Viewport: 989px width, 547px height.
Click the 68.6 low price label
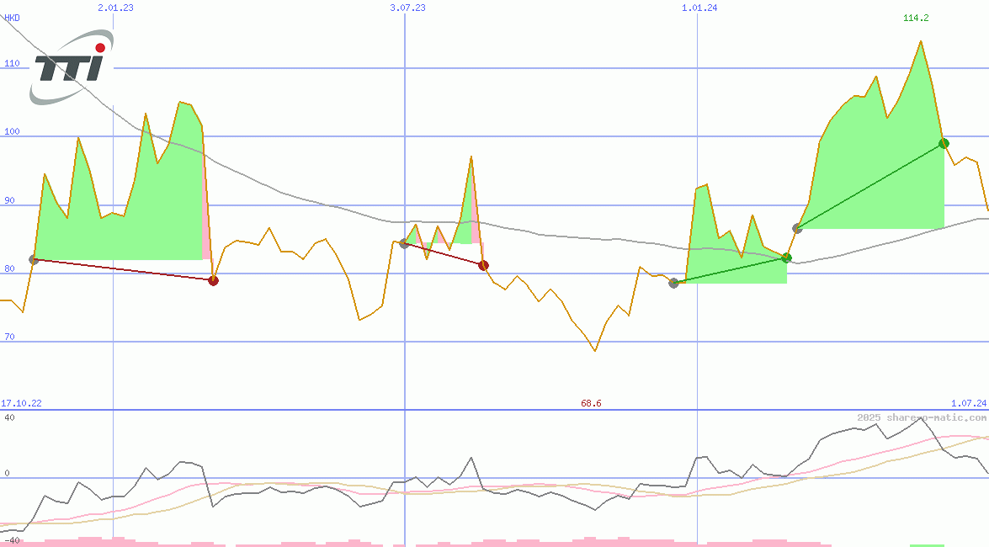point(591,404)
